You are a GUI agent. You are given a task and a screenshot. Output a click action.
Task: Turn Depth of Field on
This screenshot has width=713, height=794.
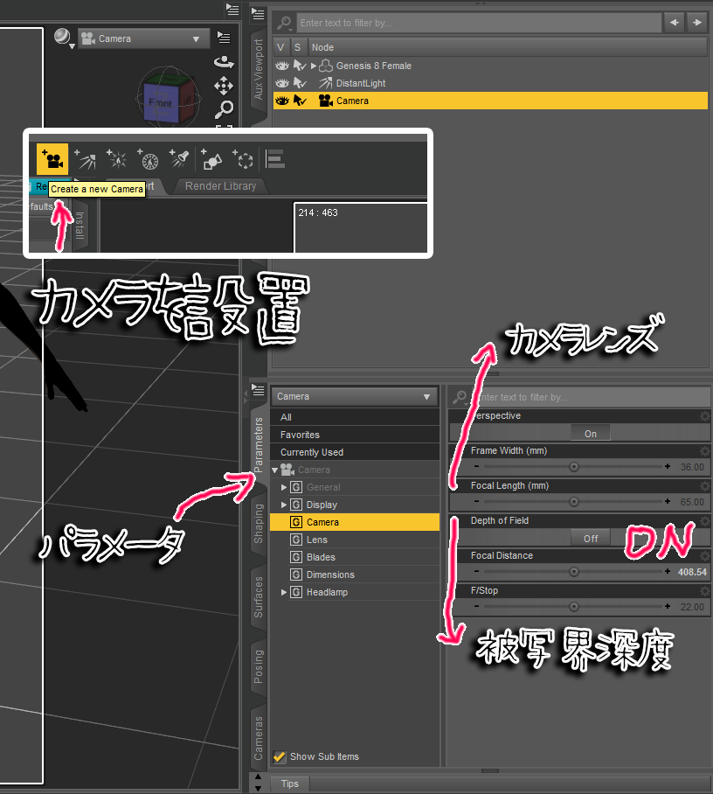pyautogui.click(x=591, y=539)
